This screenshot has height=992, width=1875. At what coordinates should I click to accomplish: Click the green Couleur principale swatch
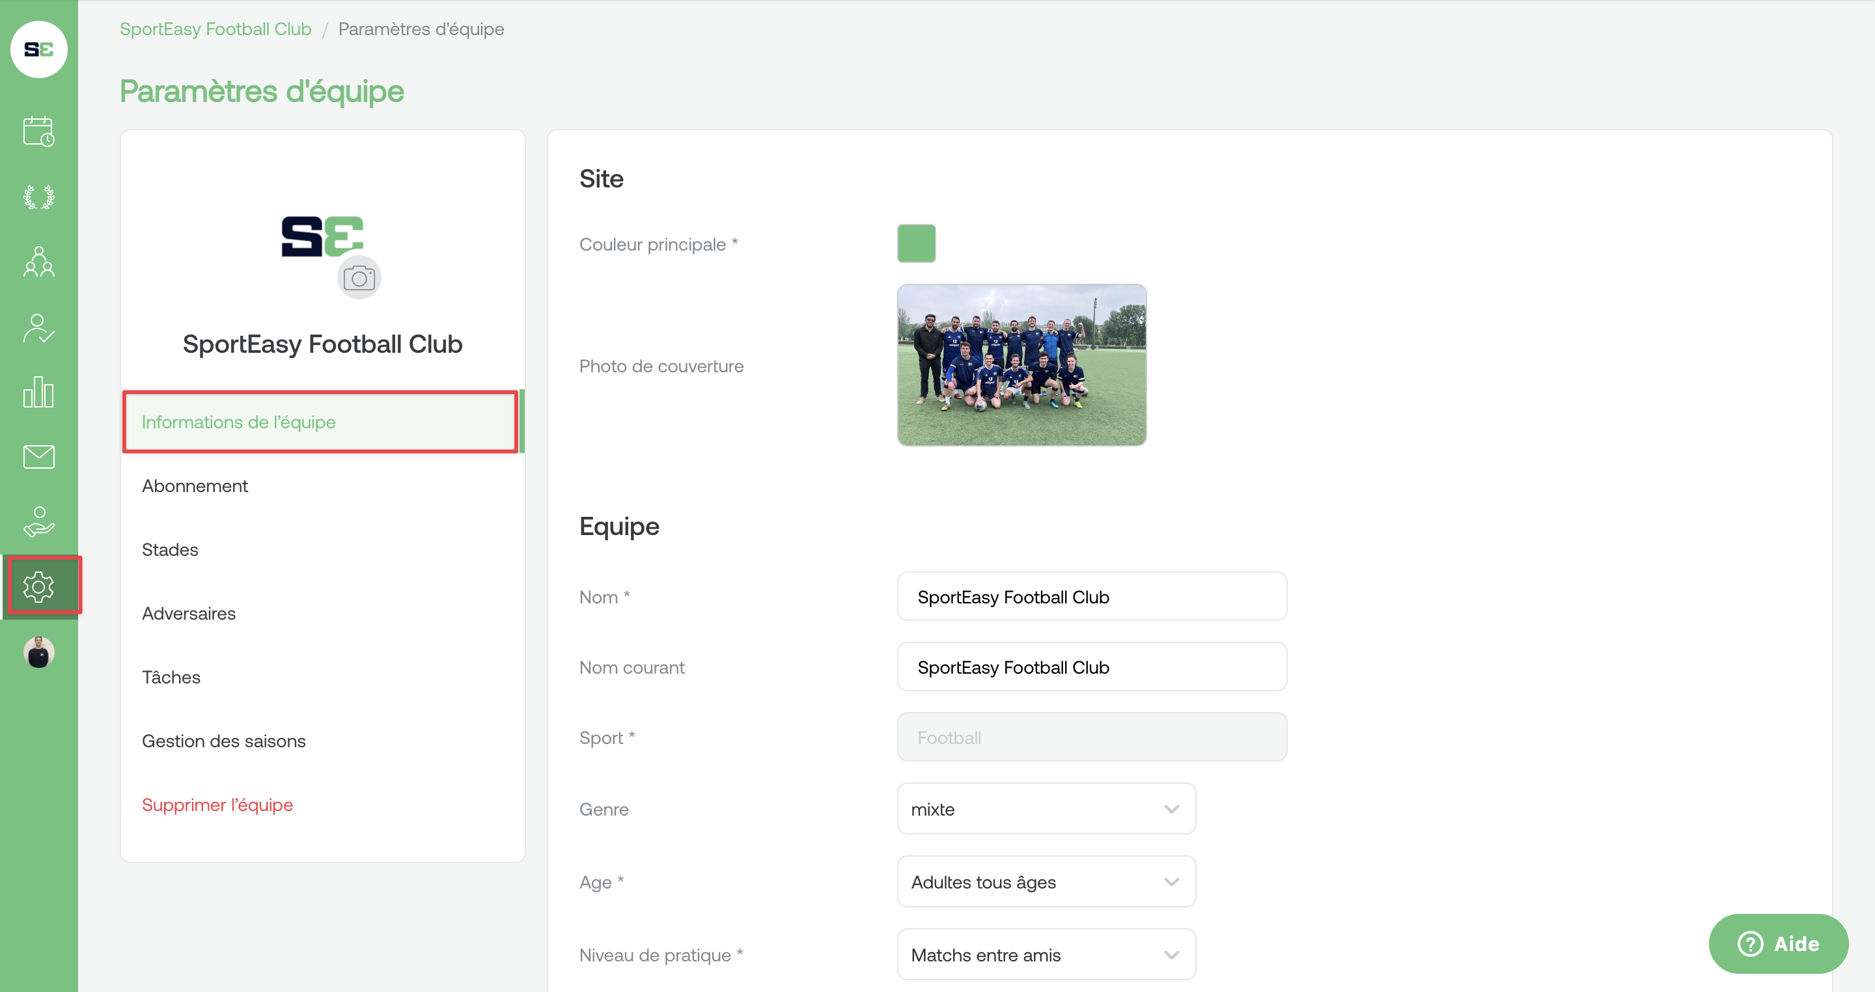click(917, 243)
